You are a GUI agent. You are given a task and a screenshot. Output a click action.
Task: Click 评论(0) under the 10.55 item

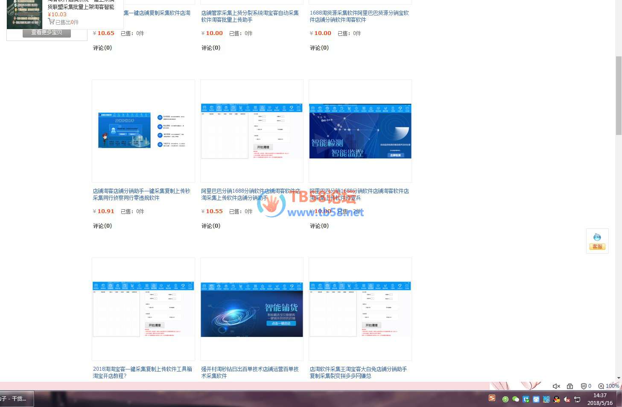pos(211,226)
